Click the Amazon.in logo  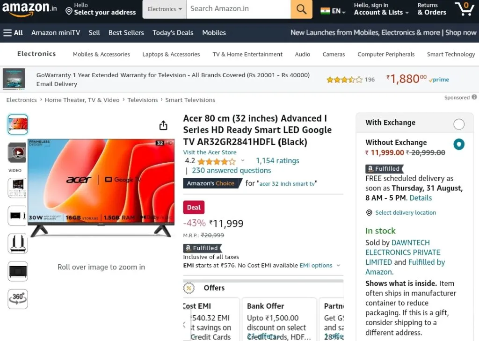pyautogui.click(x=29, y=8)
